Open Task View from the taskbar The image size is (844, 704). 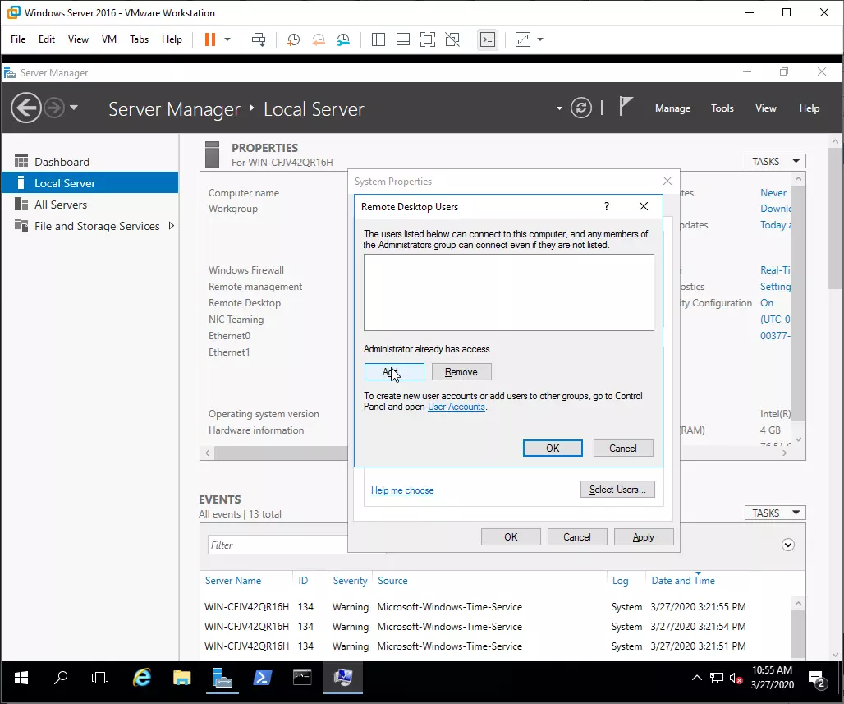[x=100, y=678]
